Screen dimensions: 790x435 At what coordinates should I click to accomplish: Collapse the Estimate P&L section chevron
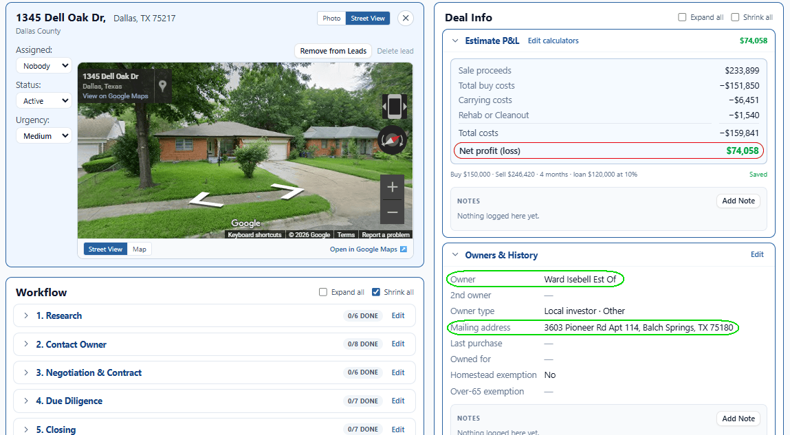pyautogui.click(x=455, y=41)
